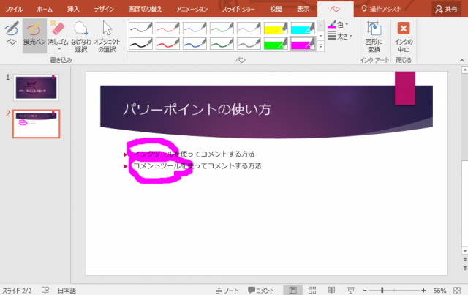This screenshot has width=468, height=295.
Task: Toggle the コメント comments pane
Action: [x=260, y=290]
